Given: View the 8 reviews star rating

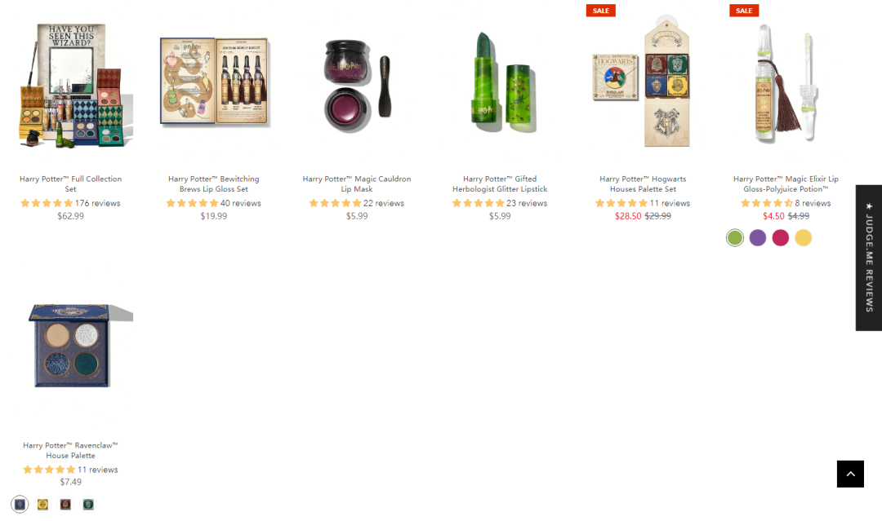Looking at the screenshot, I should pos(786,203).
